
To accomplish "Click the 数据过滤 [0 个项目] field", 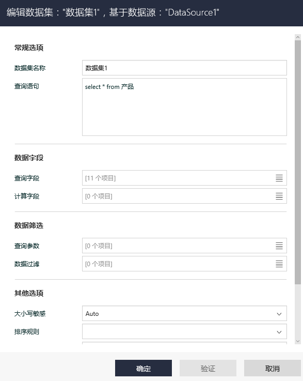I will point(184,264).
